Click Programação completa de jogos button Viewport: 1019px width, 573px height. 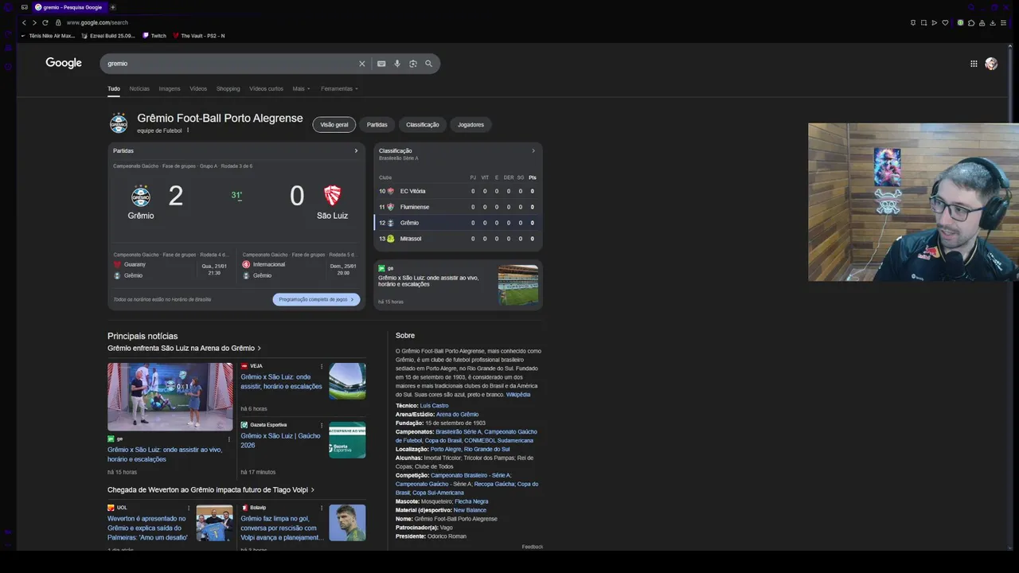316,300
